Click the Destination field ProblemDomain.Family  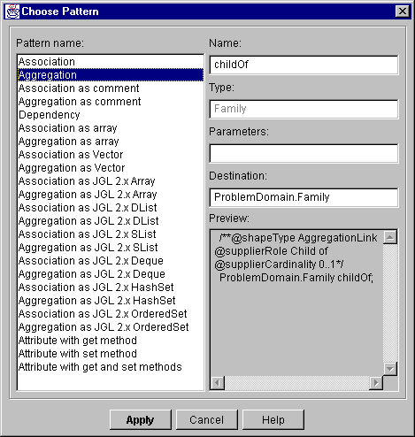pyautogui.click(x=304, y=197)
